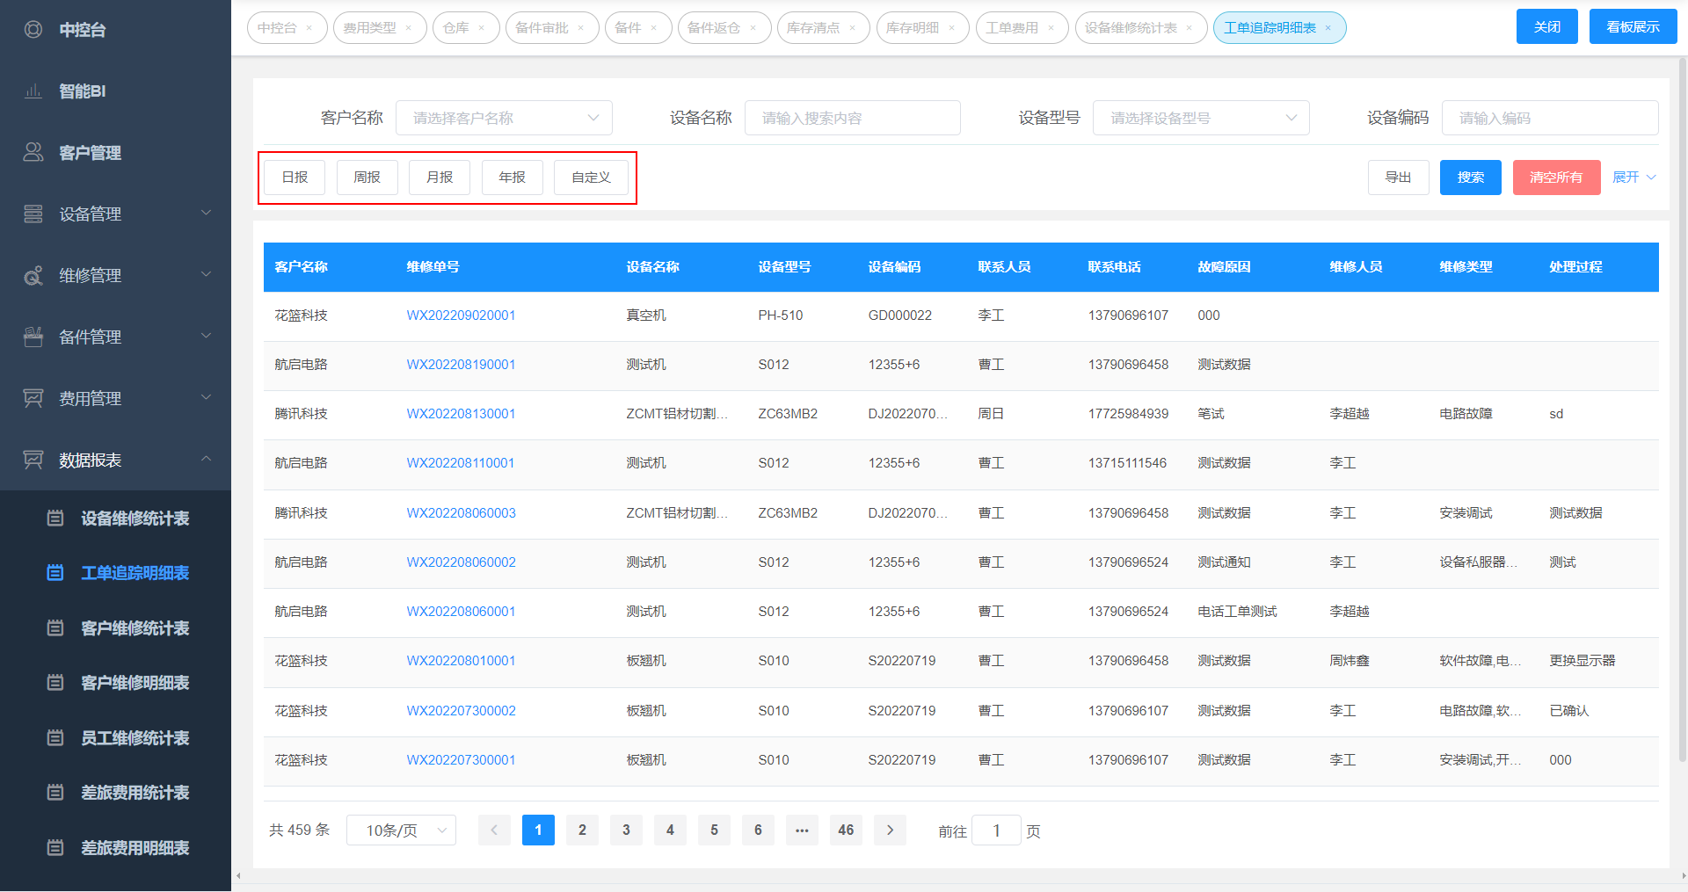This screenshot has height=892, width=1688.
Task: Click the 差旅费用明细表 calendar icon
Action: tap(55, 848)
